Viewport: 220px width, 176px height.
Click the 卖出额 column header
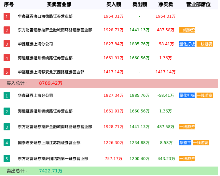click(140, 5)
